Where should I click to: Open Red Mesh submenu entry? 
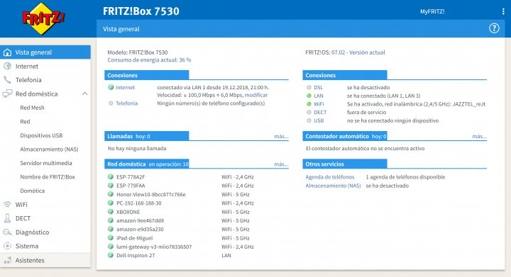32,108
